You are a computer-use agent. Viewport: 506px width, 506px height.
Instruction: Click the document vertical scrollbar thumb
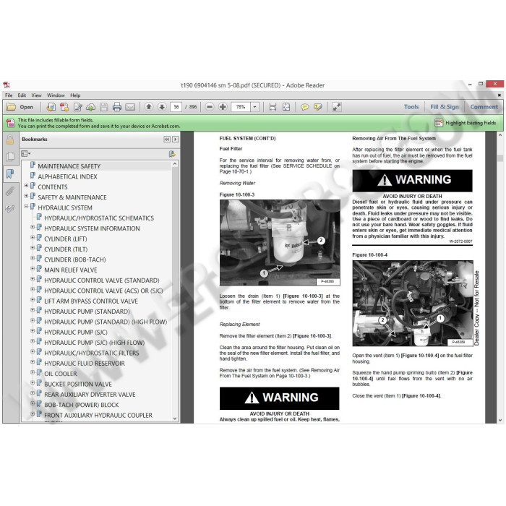coord(500,158)
